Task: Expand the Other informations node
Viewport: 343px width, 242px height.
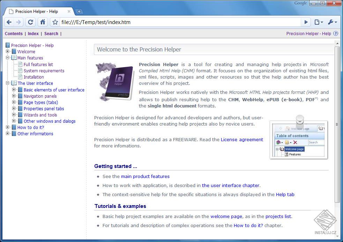Action: click(x=7, y=134)
